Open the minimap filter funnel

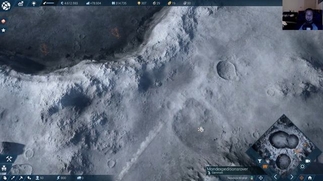point(259,161)
